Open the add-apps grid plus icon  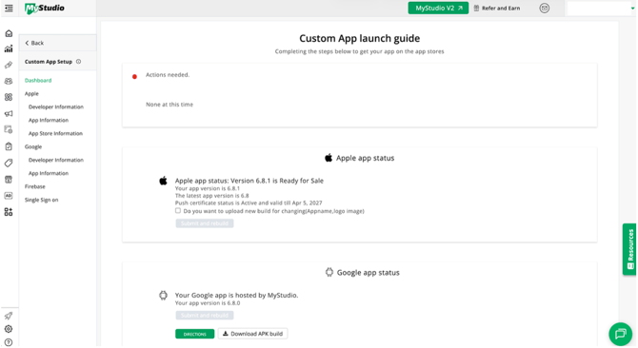(9, 212)
